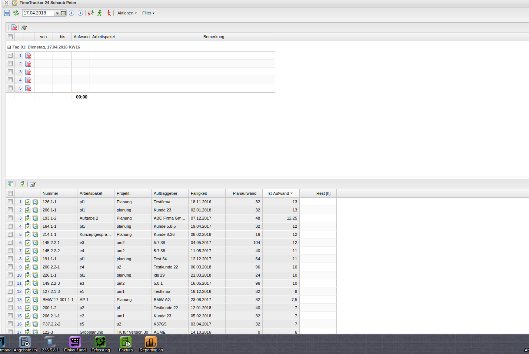Click clipboard check icon for row 193.1-2
This screenshot has width=529, height=354.
pos(28,218)
